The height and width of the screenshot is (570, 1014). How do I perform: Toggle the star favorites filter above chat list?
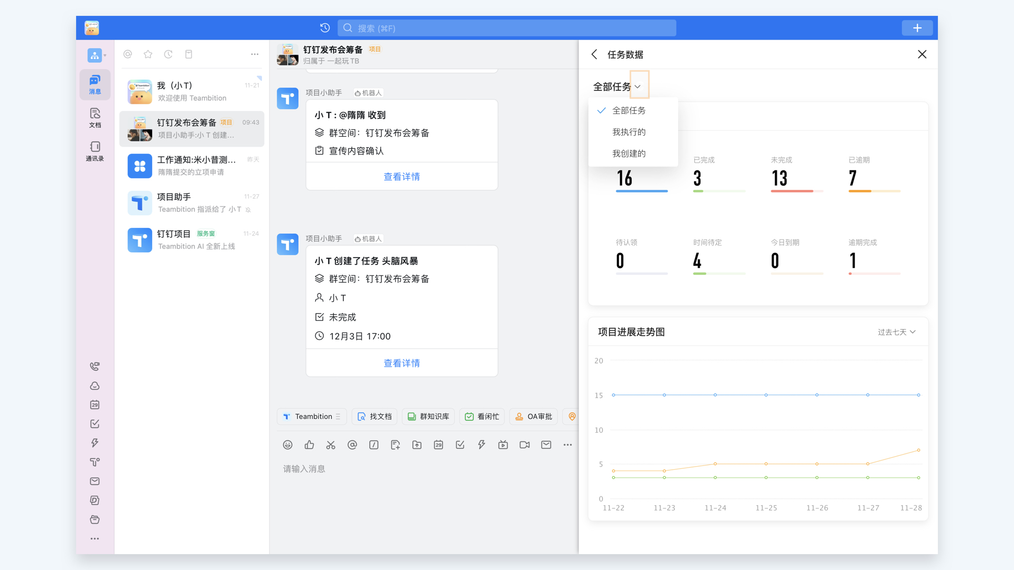tap(147, 54)
